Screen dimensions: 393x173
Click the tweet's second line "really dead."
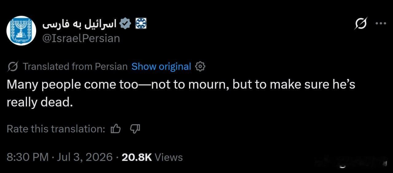coord(40,102)
